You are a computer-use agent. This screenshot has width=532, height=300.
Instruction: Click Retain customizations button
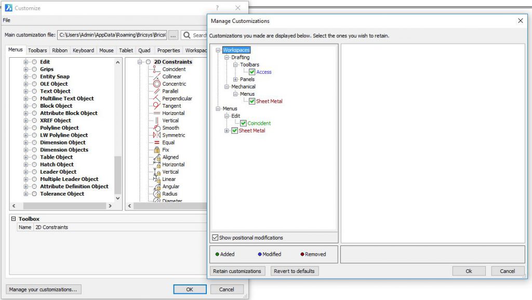[237, 271]
